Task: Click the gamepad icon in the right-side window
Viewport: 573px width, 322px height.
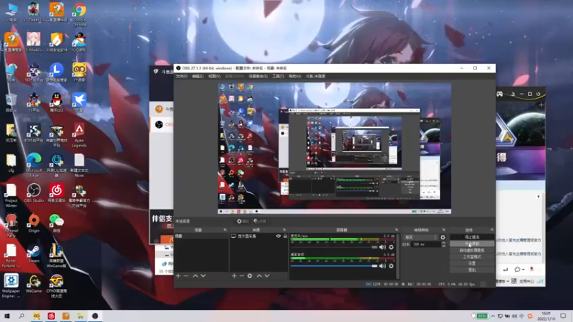Action: click(499, 94)
